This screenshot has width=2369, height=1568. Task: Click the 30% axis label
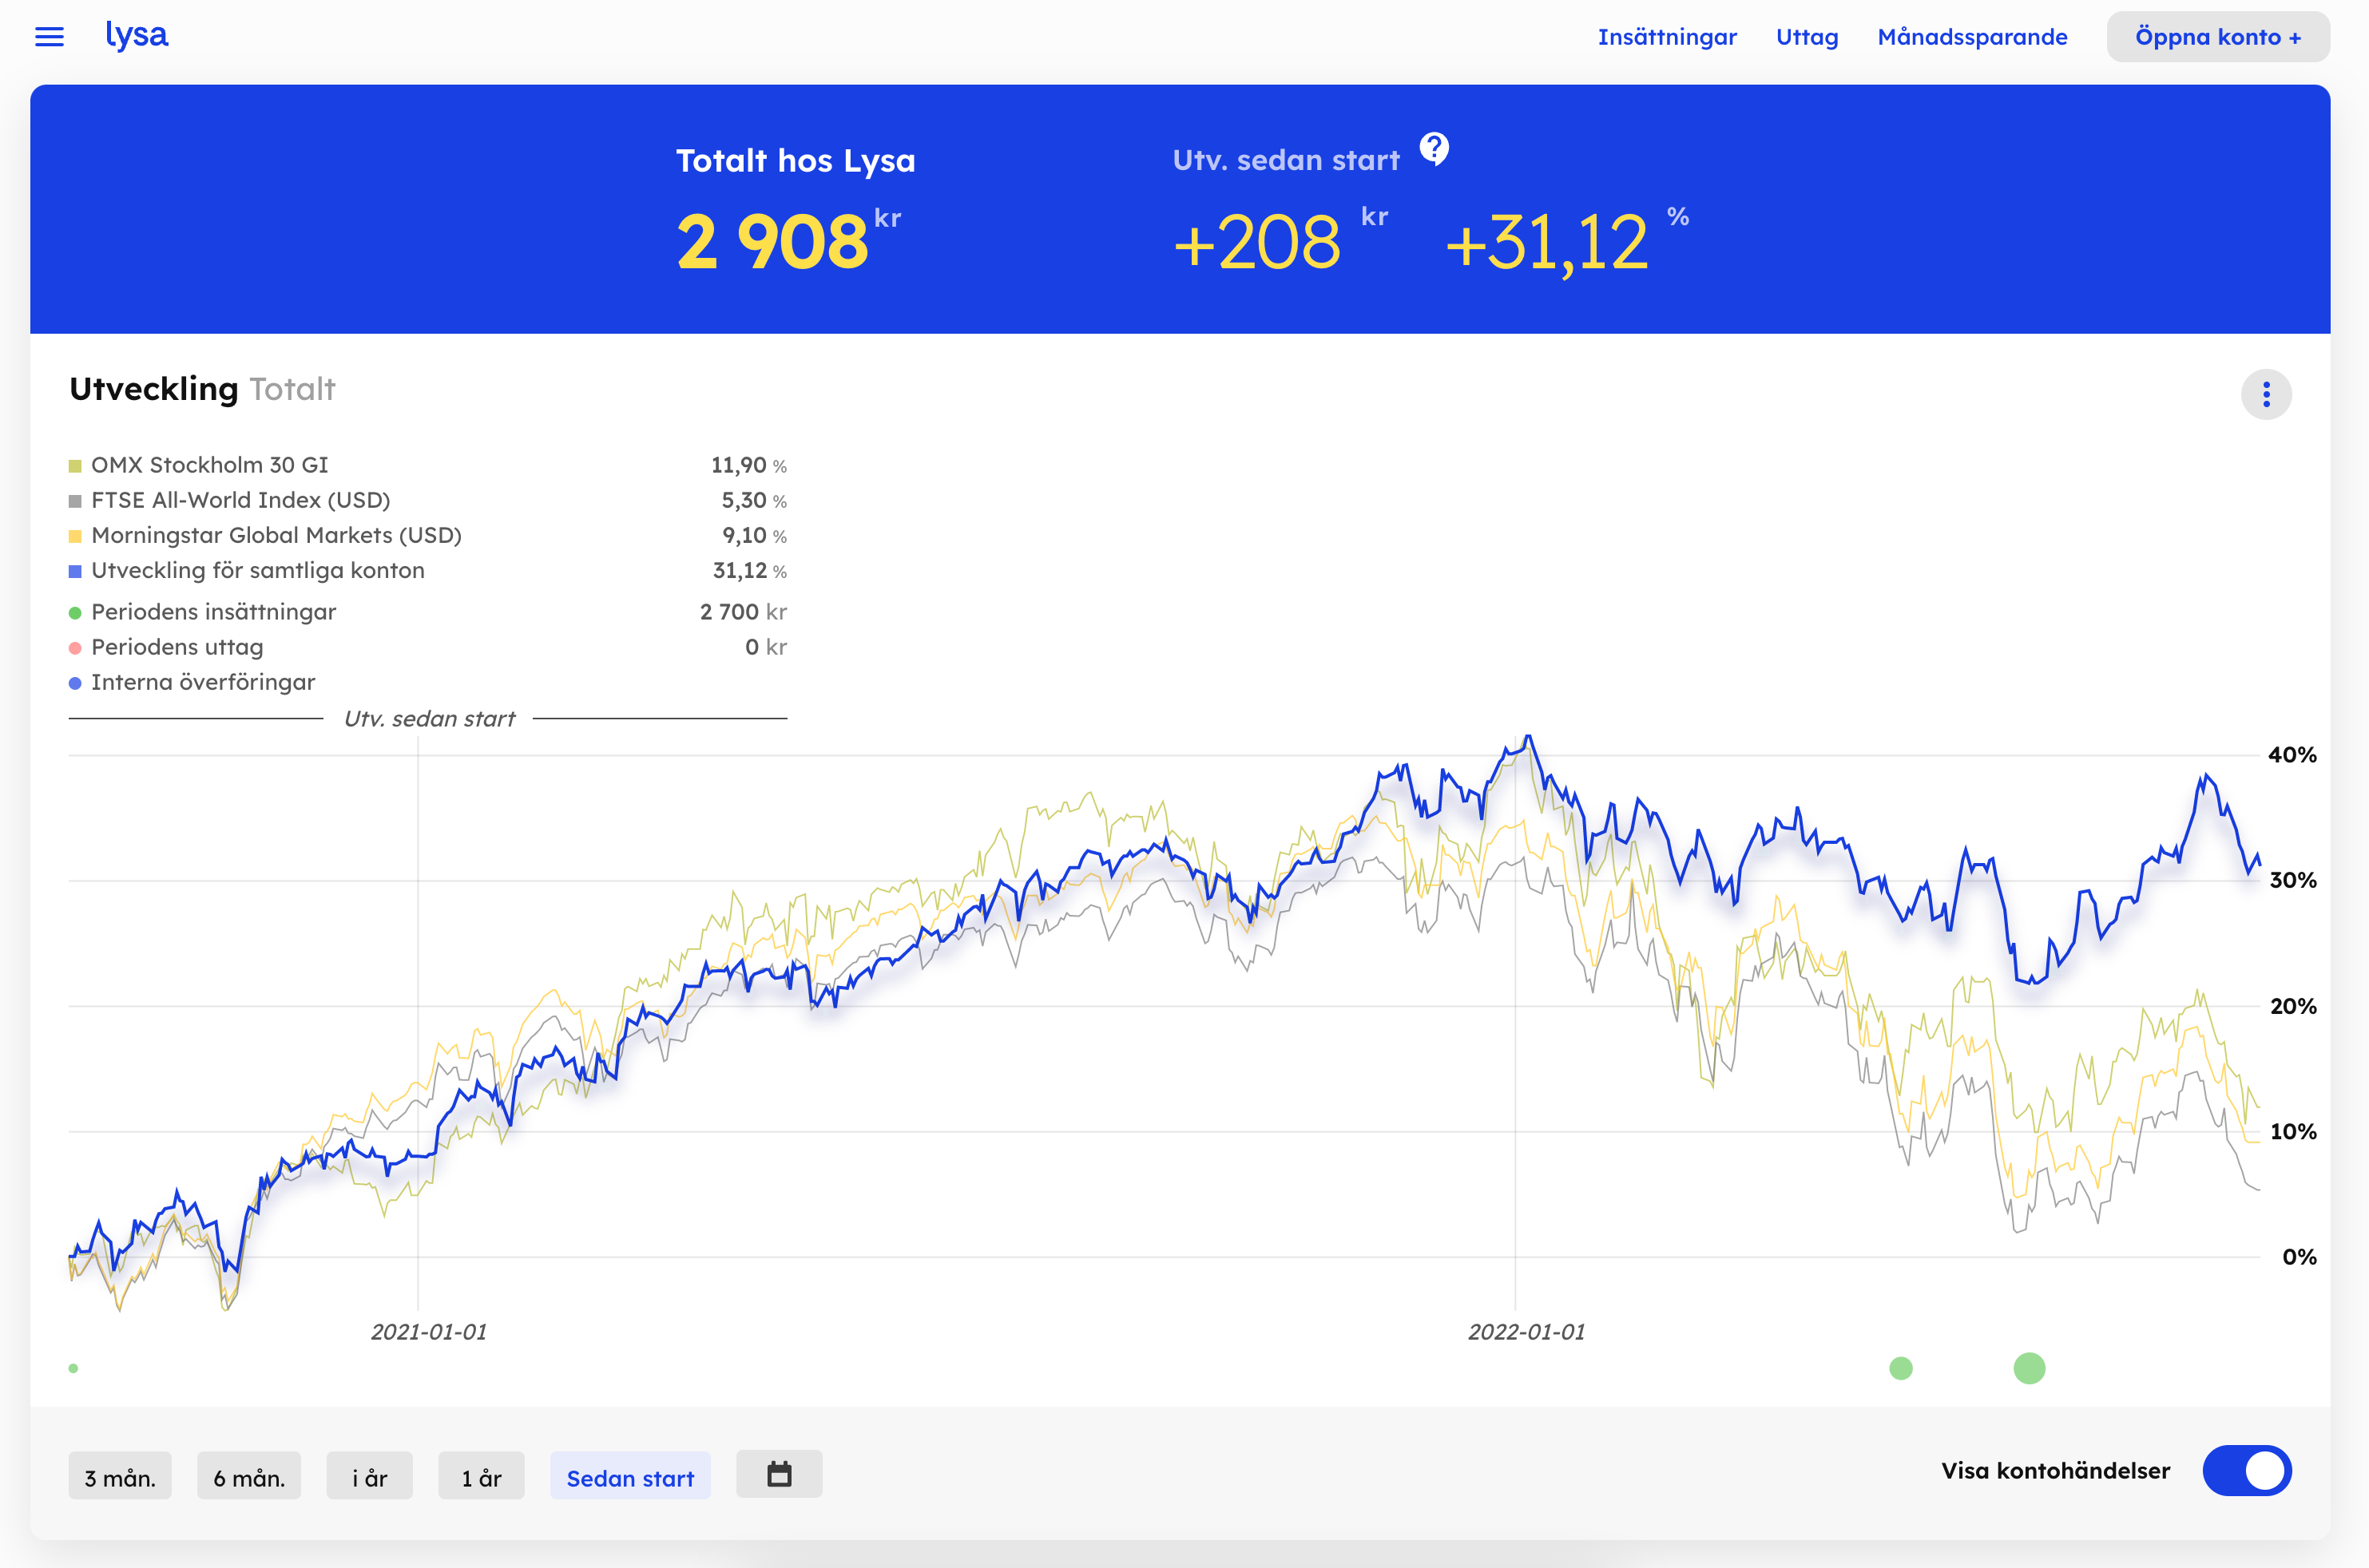(x=2293, y=880)
